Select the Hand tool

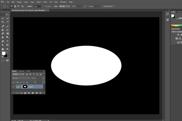3,49
